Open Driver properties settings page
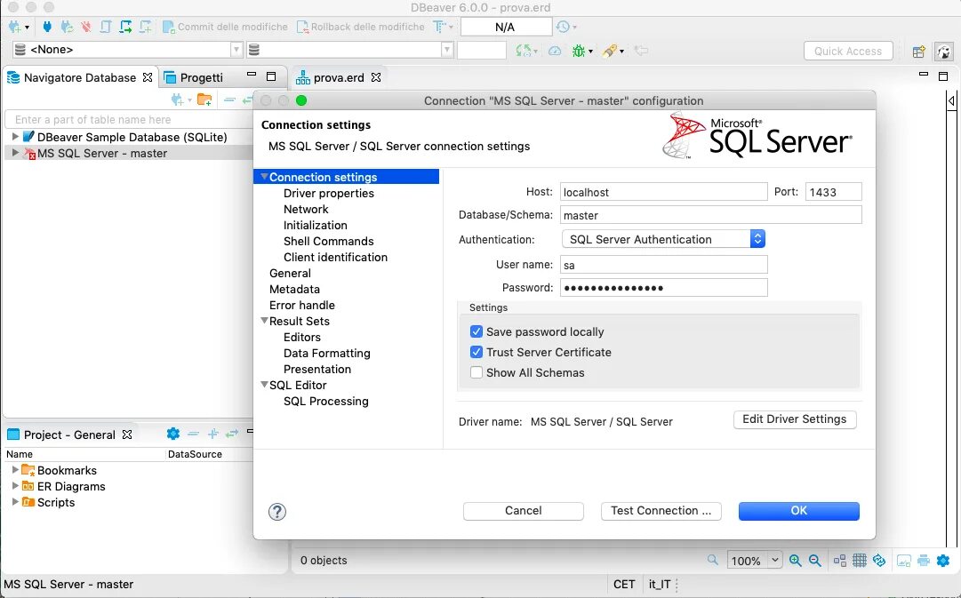The height and width of the screenshot is (598, 961). point(329,193)
